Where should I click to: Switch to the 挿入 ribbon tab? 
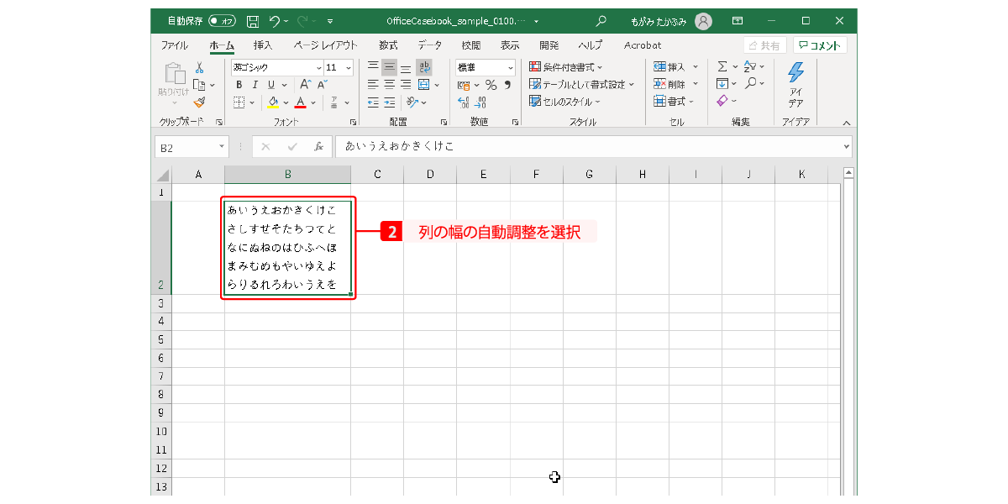click(263, 45)
